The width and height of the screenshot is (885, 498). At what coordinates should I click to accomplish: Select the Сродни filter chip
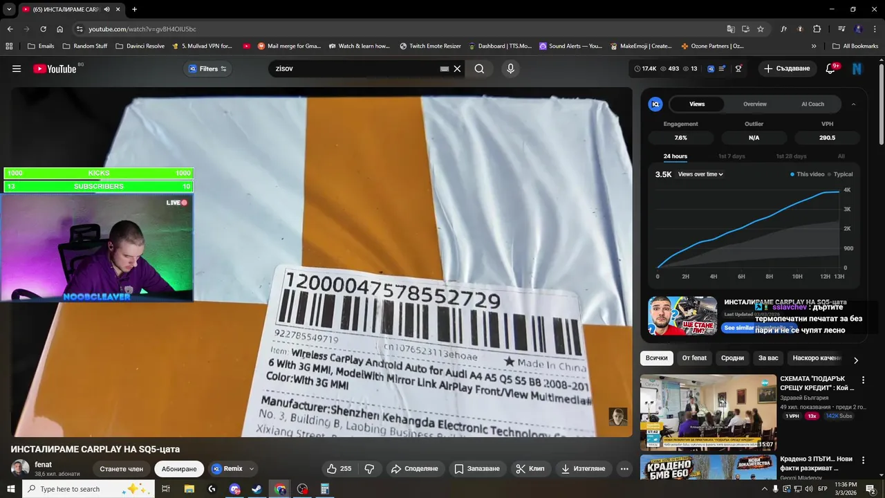click(732, 358)
